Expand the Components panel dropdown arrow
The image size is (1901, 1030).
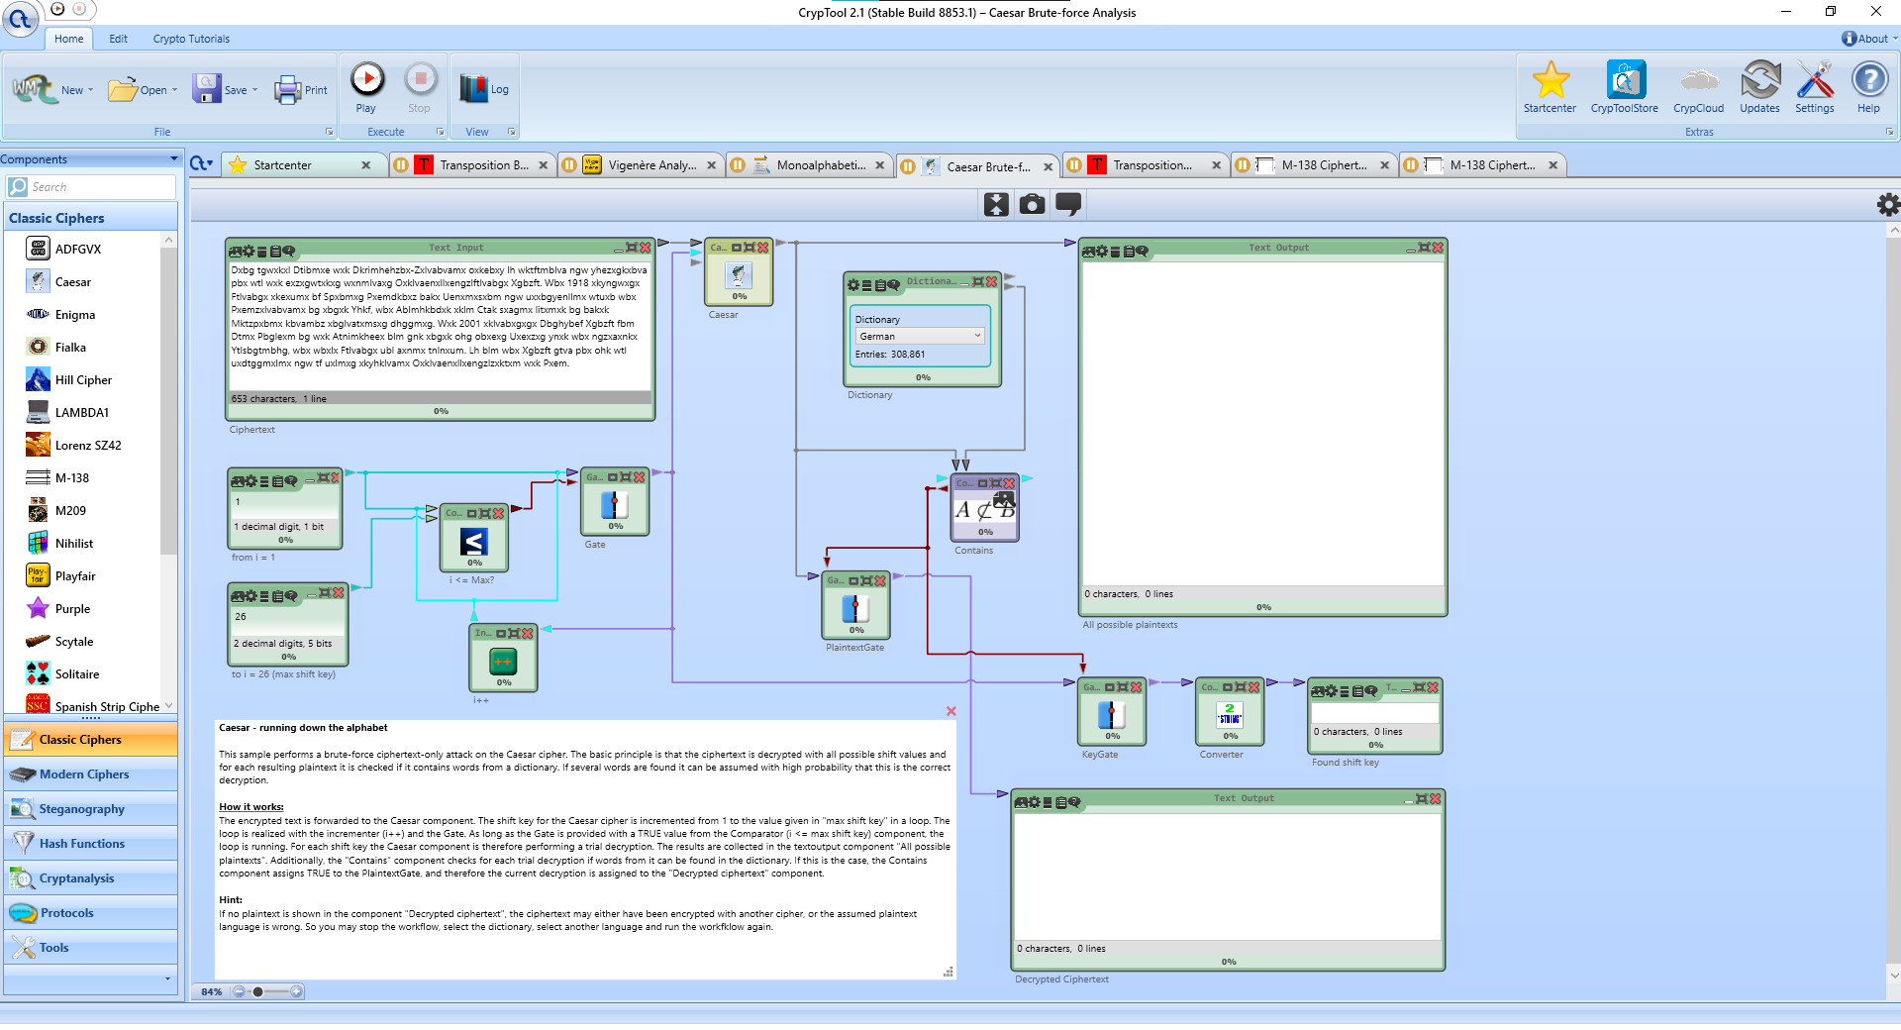click(173, 158)
